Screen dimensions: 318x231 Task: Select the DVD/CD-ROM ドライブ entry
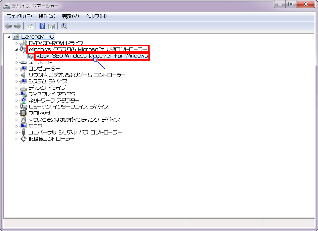click(56, 43)
